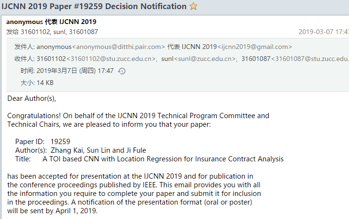Select recipient 31601087 in the 发给 line
349x219 pixels.
click(83, 32)
